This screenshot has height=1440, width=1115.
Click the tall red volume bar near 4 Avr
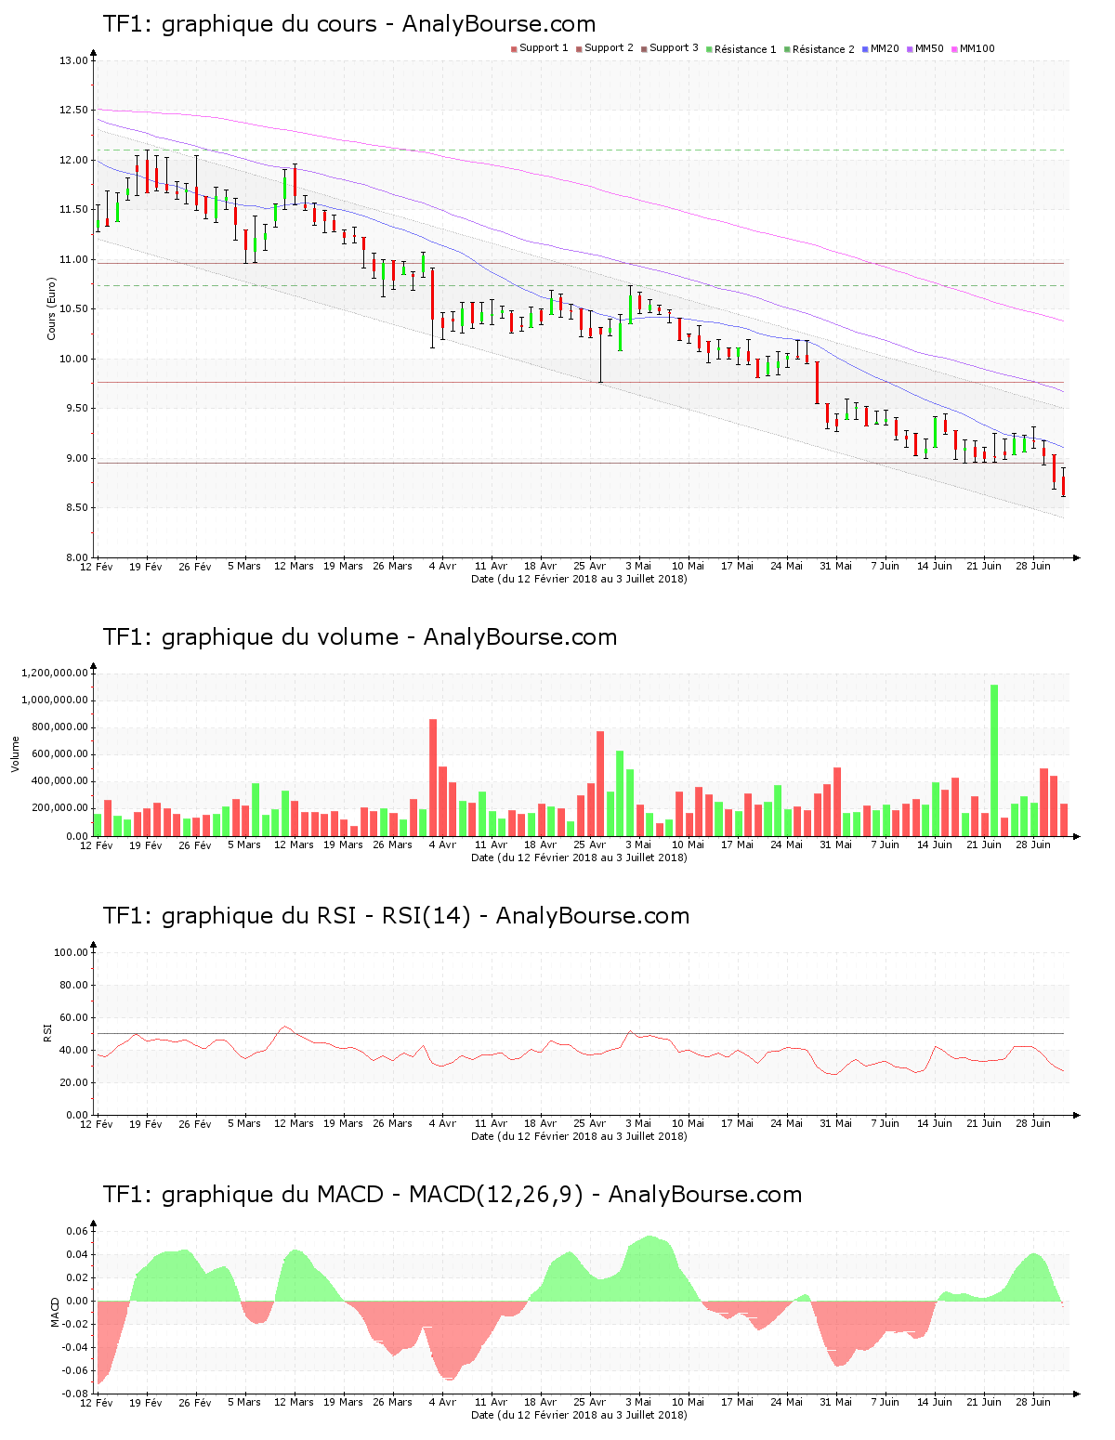coord(433,778)
